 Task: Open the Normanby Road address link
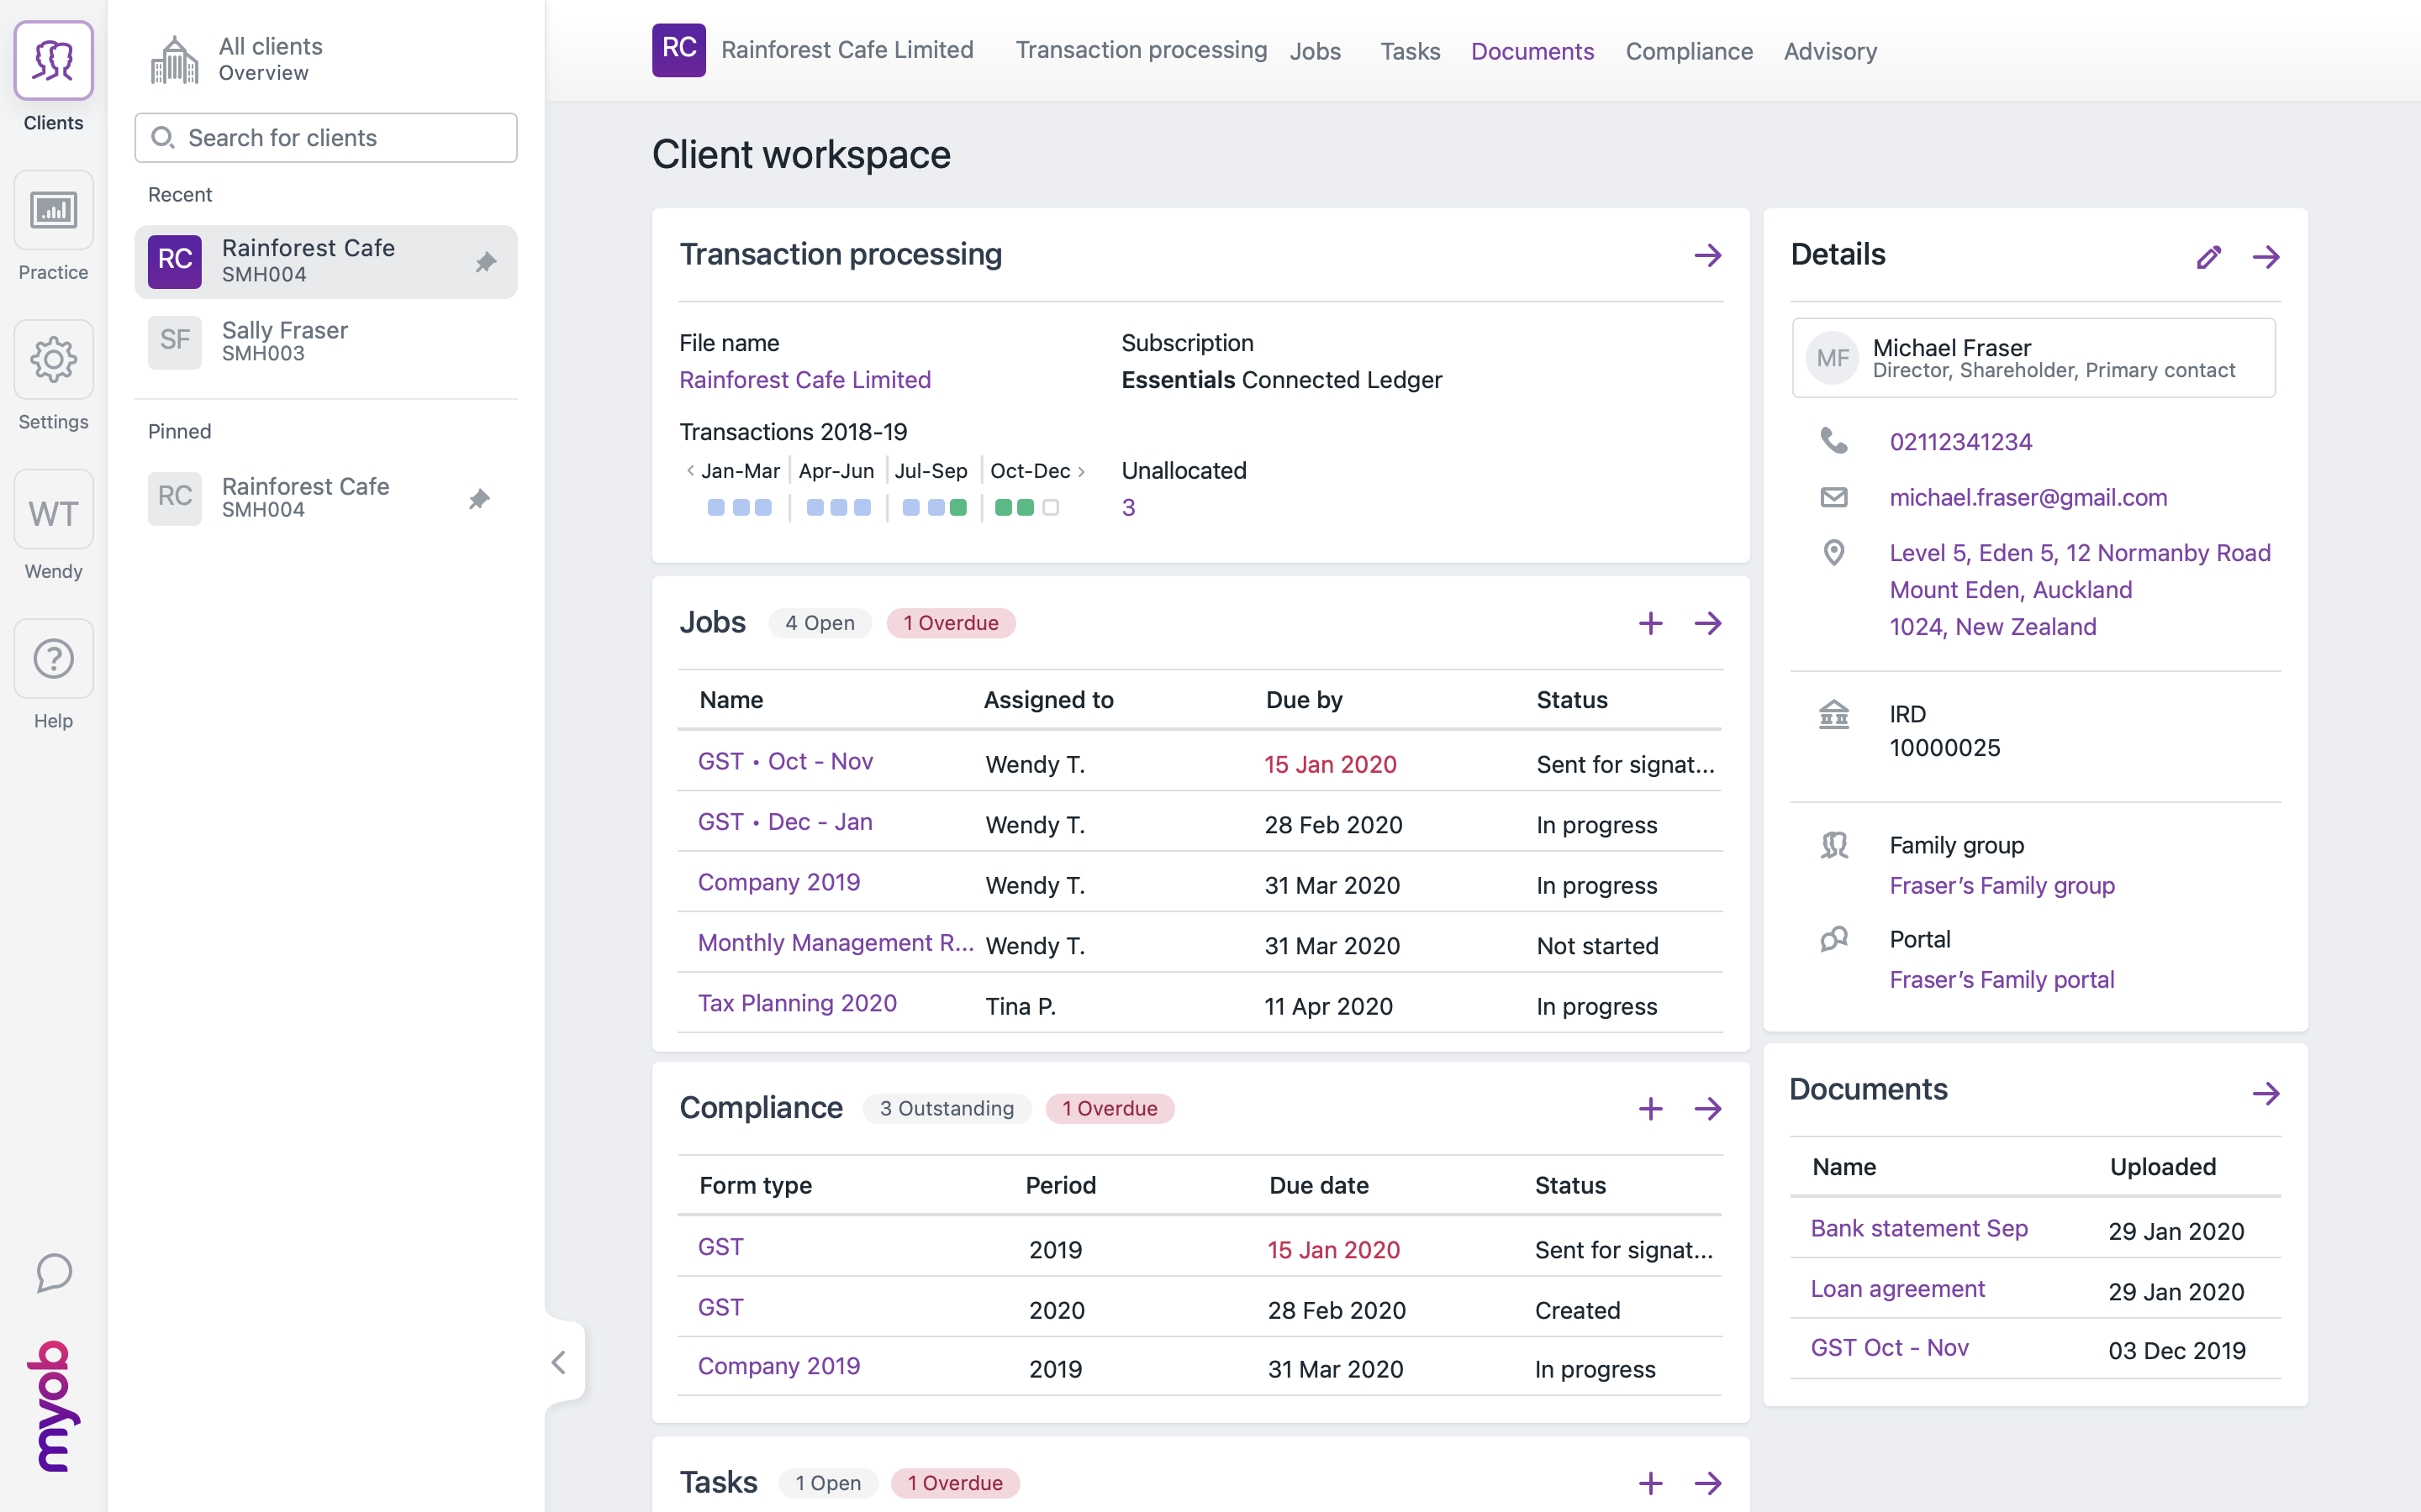pos(2080,590)
